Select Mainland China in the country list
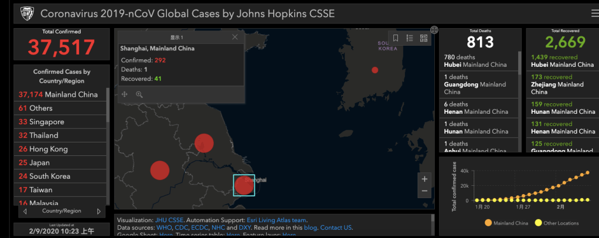Screen dimensions: 599x238 pos(58,94)
